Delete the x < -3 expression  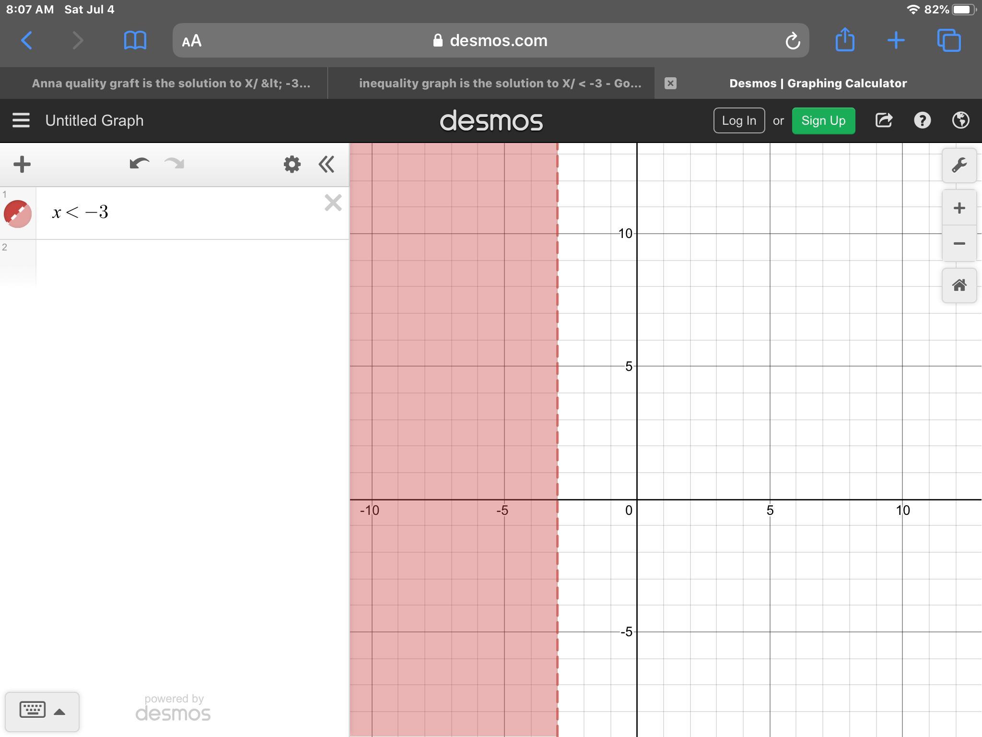(333, 203)
